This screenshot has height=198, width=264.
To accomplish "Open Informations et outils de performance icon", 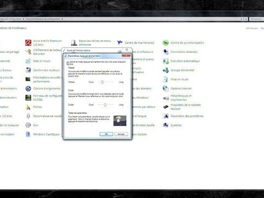I will pos(28,79).
